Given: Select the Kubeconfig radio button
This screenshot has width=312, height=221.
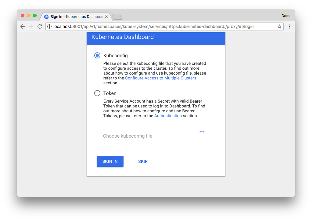Looking at the screenshot, I should (x=97, y=55).
